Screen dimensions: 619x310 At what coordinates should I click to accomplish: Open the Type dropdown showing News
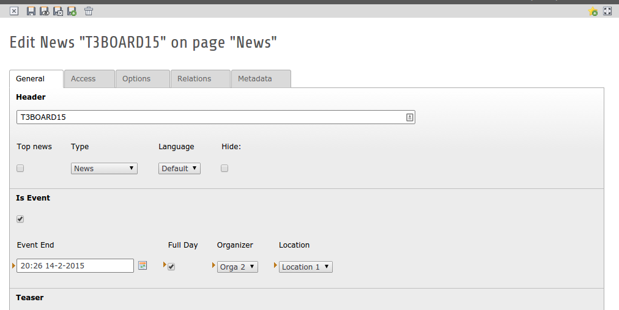click(x=104, y=168)
